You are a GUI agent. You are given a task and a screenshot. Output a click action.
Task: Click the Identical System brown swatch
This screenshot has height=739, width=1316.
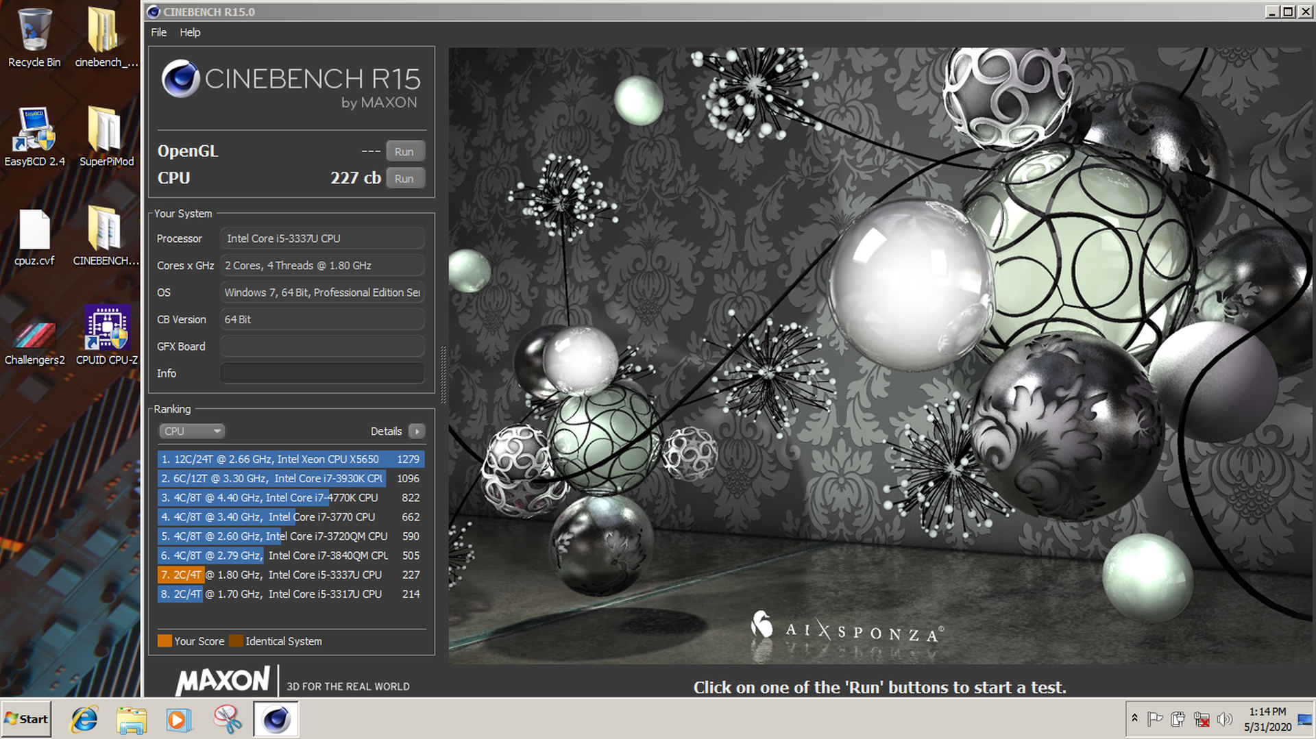coord(236,641)
